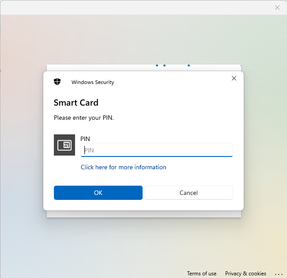This screenshot has height=278, width=287.
Task: Open the Terms of use link
Action: (202, 274)
